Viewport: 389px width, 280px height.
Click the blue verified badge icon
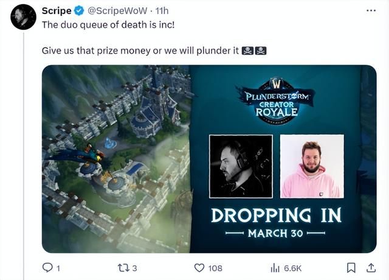(79, 11)
